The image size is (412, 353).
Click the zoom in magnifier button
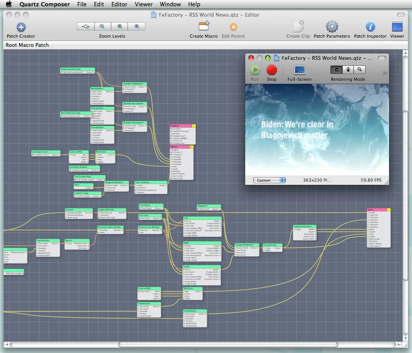pos(137,27)
